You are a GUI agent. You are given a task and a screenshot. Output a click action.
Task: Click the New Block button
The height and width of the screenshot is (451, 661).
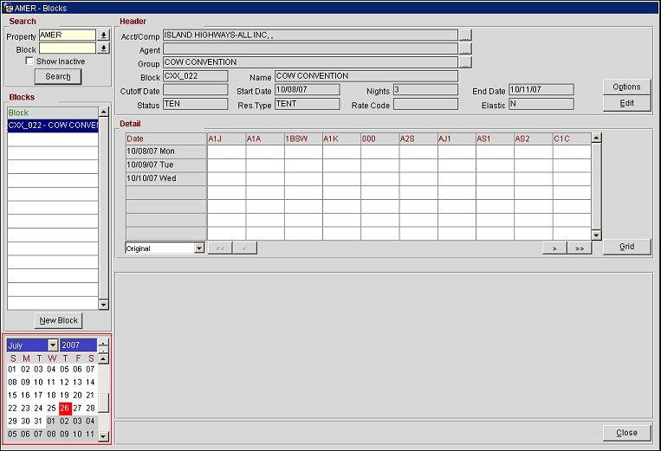59,320
